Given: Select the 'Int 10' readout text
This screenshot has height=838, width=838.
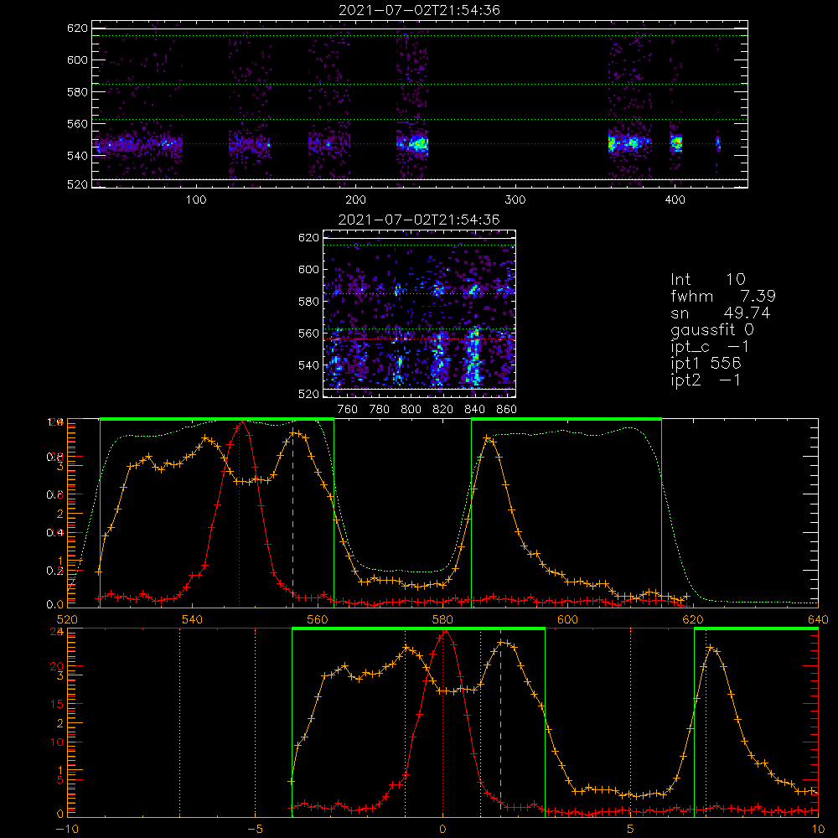Looking at the screenshot, I should pos(707,279).
